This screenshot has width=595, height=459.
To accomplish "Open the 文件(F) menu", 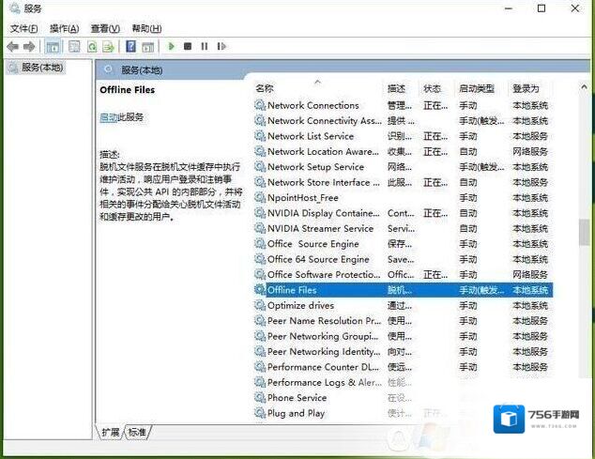I will [25, 29].
